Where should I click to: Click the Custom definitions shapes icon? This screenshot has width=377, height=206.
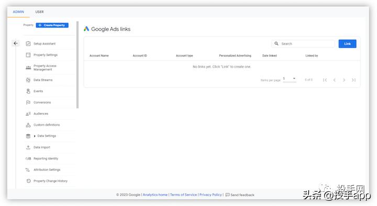click(28, 125)
